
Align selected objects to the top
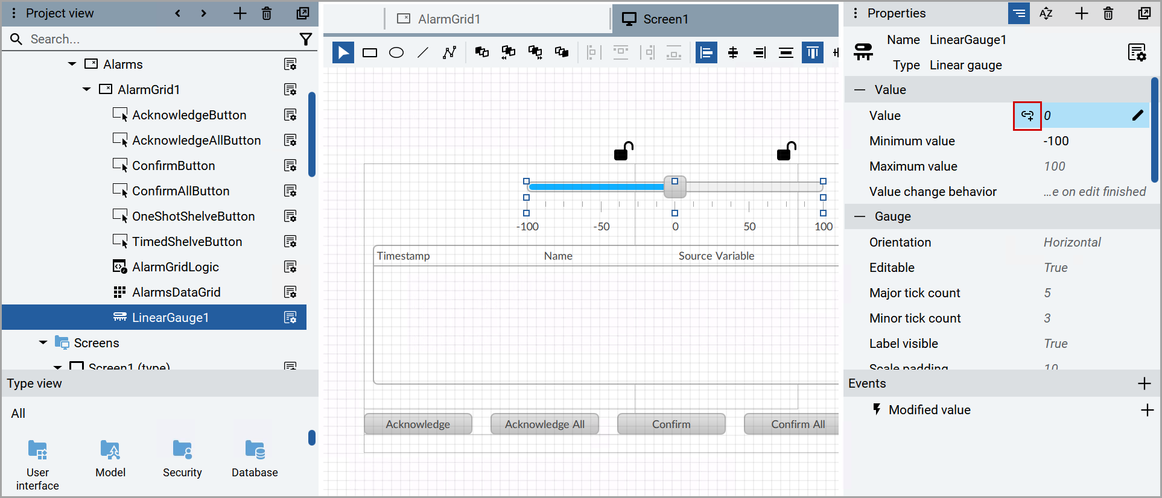813,52
